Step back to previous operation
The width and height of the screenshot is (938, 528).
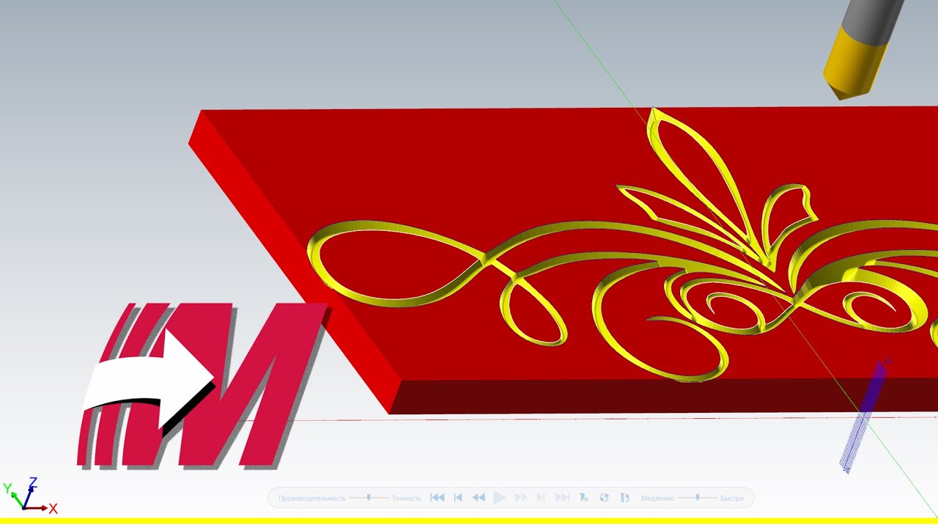tap(458, 498)
